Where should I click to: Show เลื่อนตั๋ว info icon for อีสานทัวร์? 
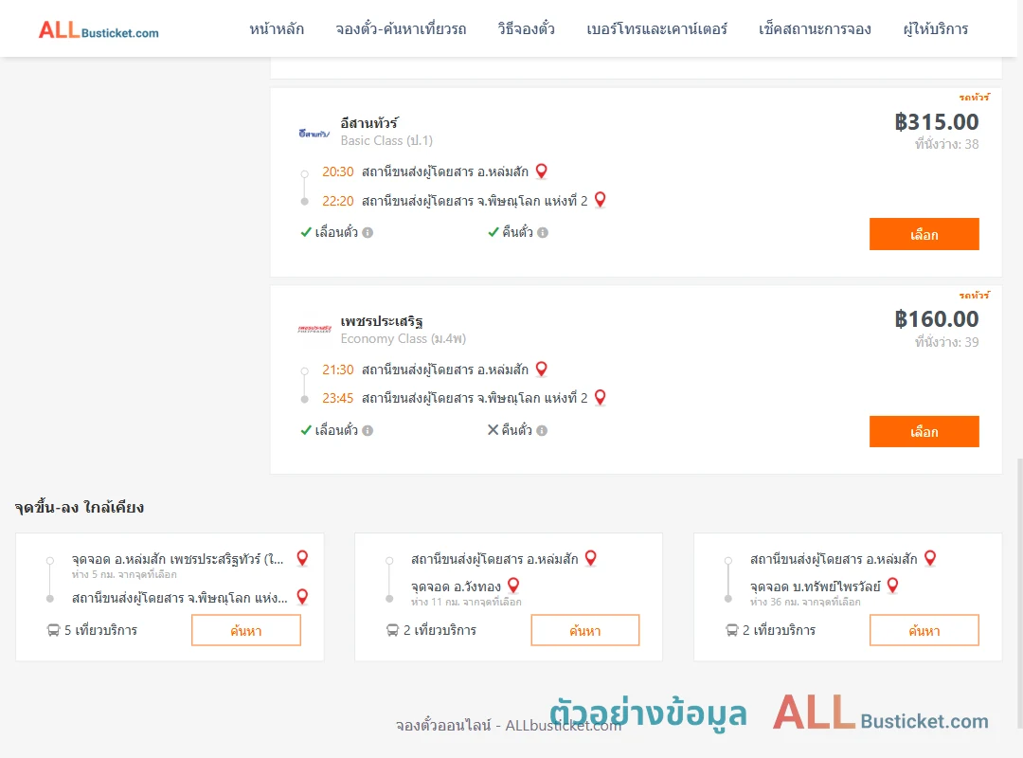click(368, 232)
